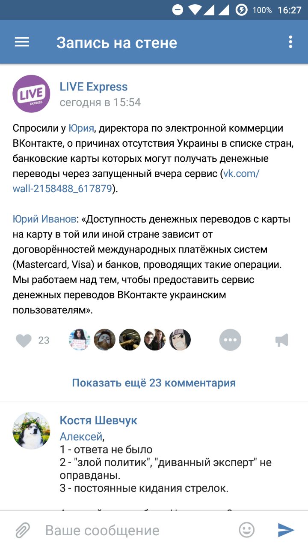Send the message with arrow icon

click(x=285, y=530)
